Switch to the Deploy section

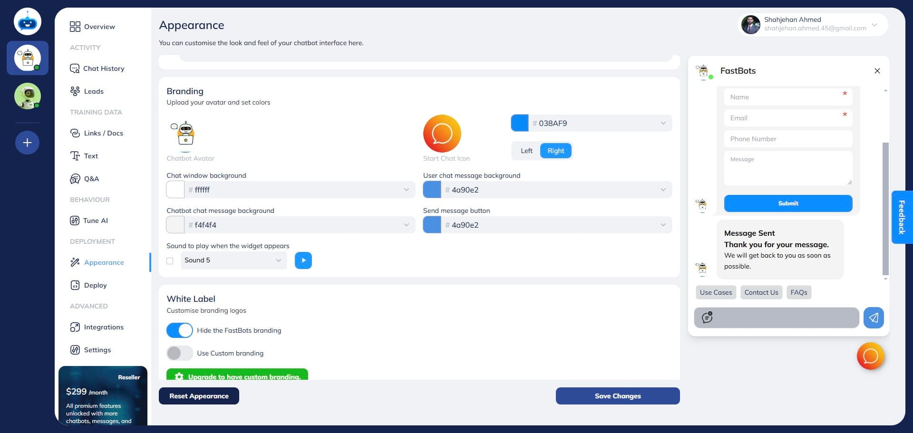click(95, 285)
